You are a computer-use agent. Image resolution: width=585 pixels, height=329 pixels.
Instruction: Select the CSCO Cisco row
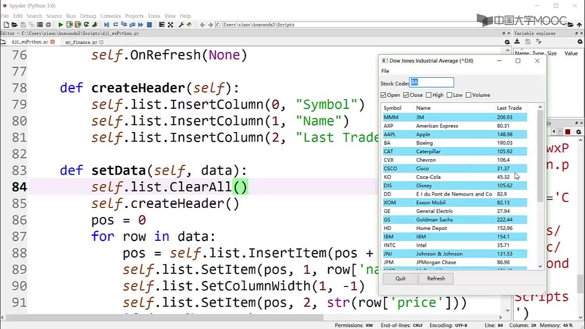pos(455,168)
